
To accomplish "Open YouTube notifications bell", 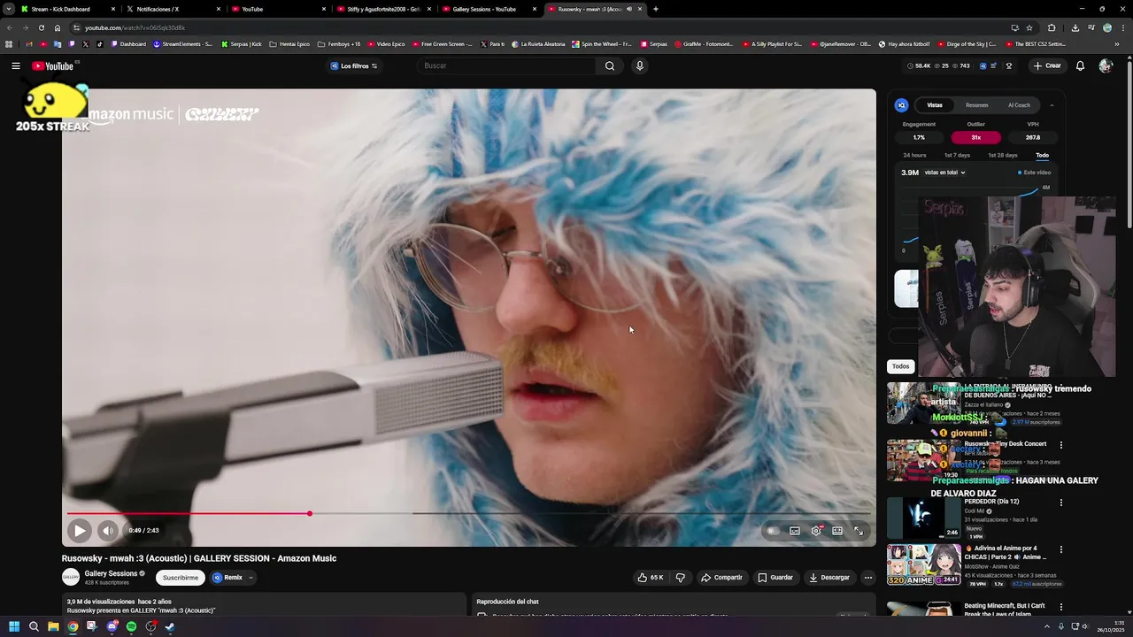I will pyautogui.click(x=1080, y=65).
